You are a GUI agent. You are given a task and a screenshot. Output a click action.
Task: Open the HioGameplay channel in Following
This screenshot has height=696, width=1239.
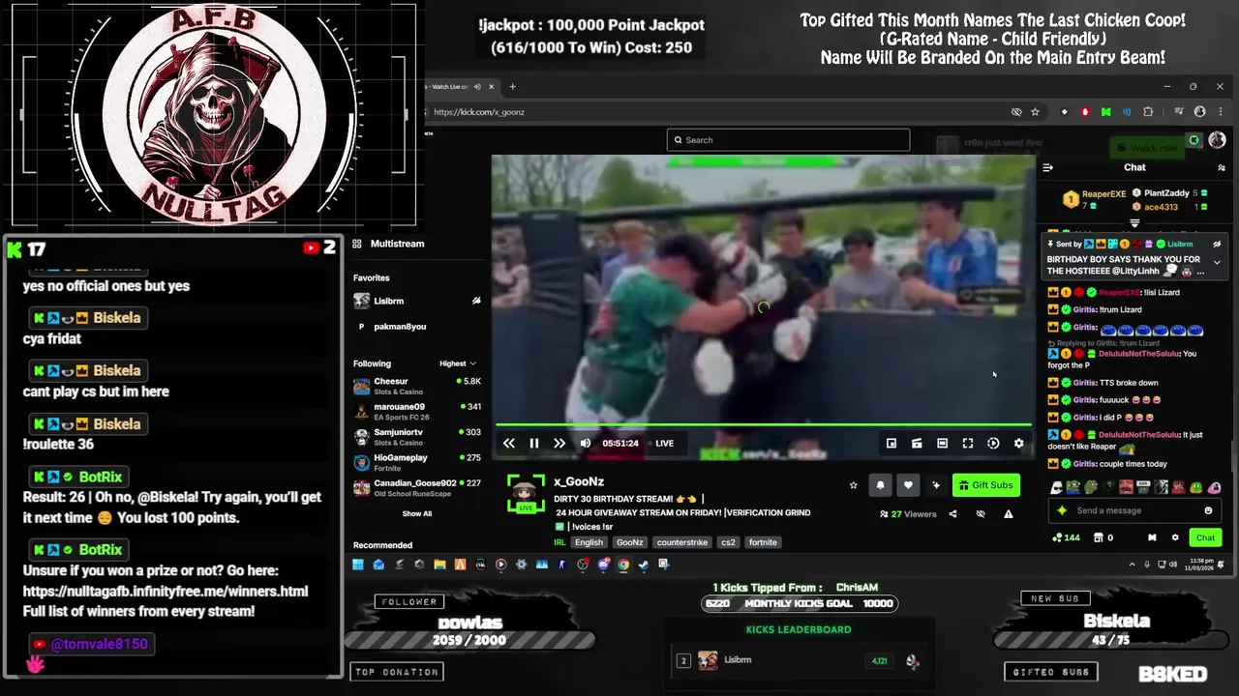416,462
